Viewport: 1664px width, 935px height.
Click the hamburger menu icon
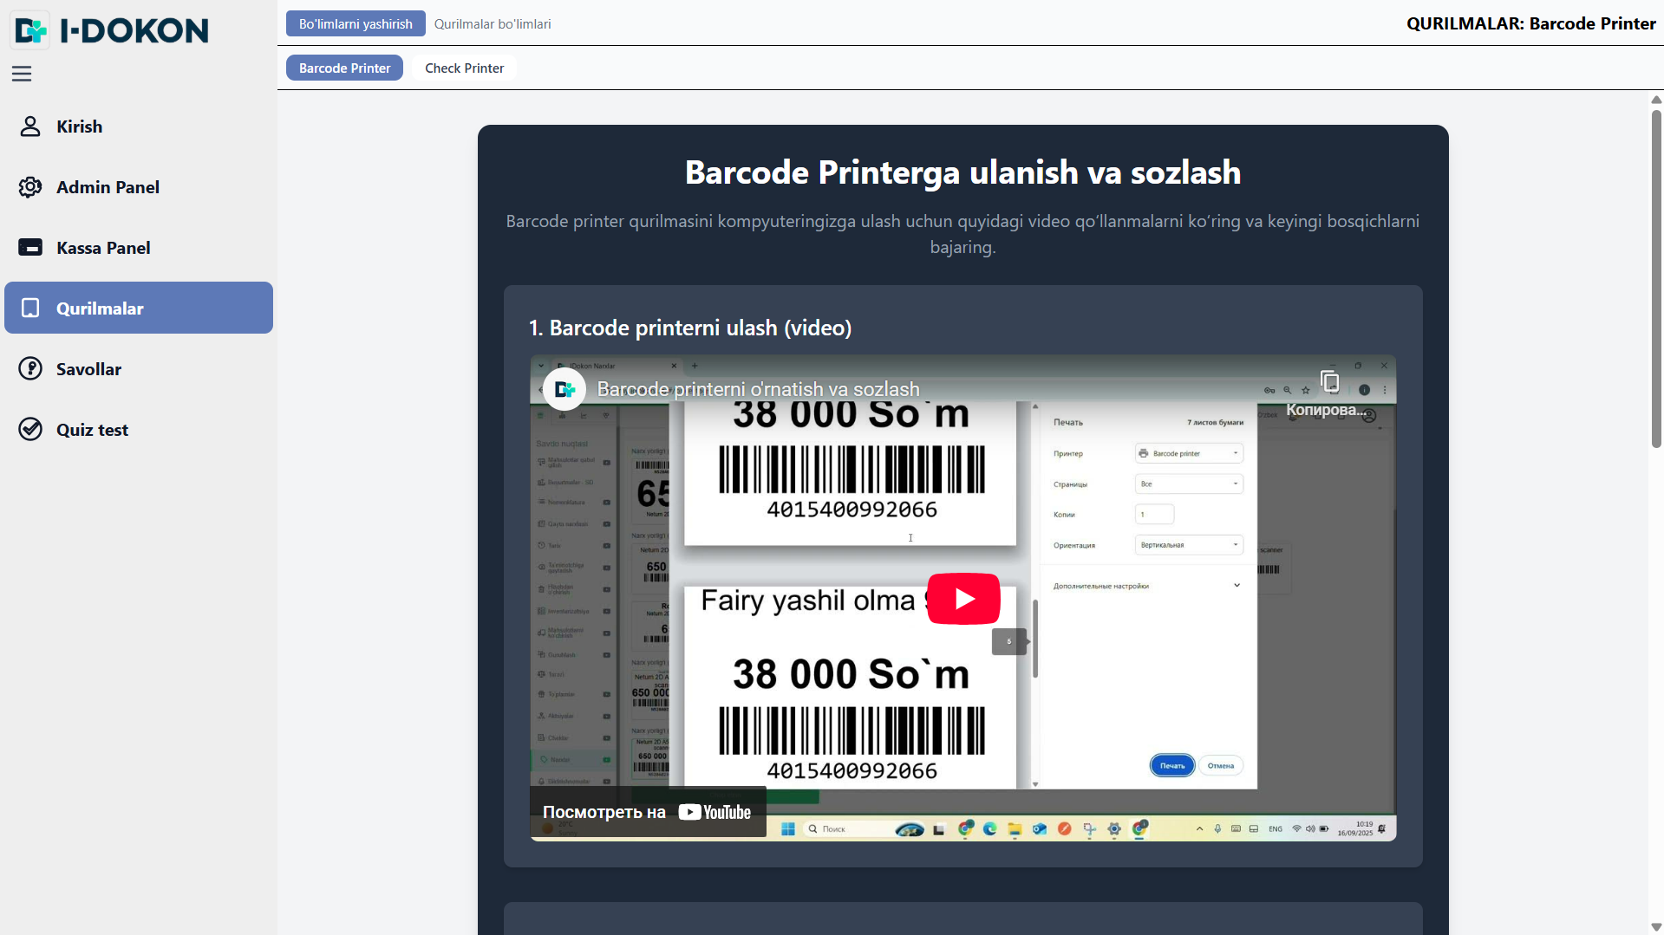pos(22,74)
